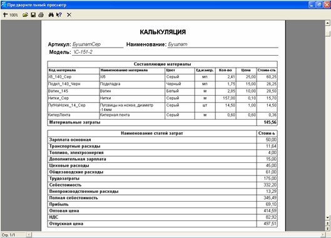
Task: Click the 'Материальные затраты' total row label
Action: coord(74,122)
